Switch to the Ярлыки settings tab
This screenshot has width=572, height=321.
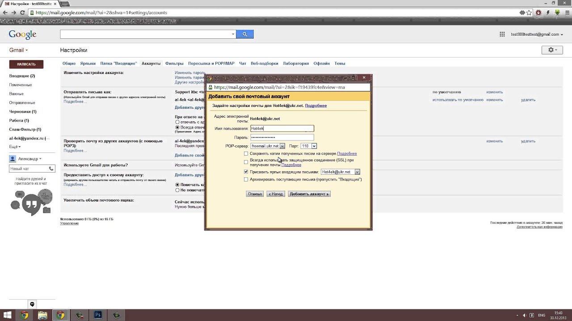88,63
